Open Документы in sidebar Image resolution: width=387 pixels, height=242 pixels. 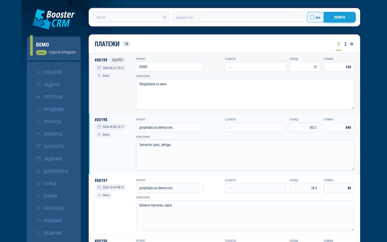click(x=56, y=171)
